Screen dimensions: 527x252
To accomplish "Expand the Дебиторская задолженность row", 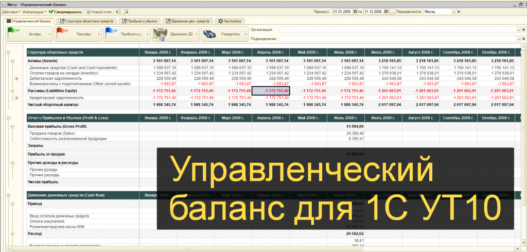I will tap(16, 78).
